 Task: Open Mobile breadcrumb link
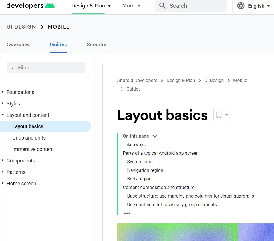pos(240,81)
